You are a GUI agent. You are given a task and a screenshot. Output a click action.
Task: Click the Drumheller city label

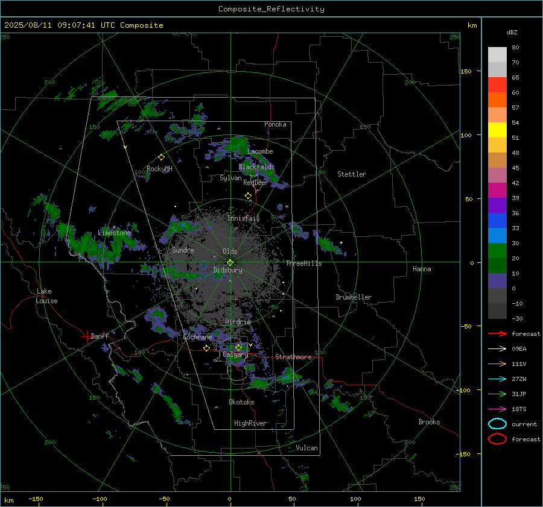(x=354, y=297)
